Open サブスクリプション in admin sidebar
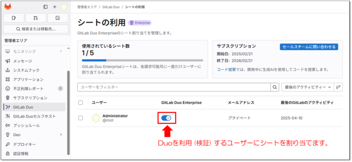The height and width of the screenshot is (162, 352). [x=34, y=98]
